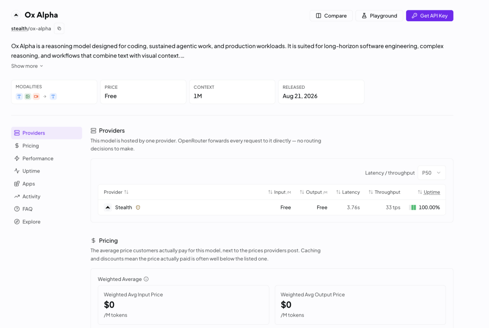Click the Providers section heading
This screenshot has width=489, height=328.
coord(112,130)
